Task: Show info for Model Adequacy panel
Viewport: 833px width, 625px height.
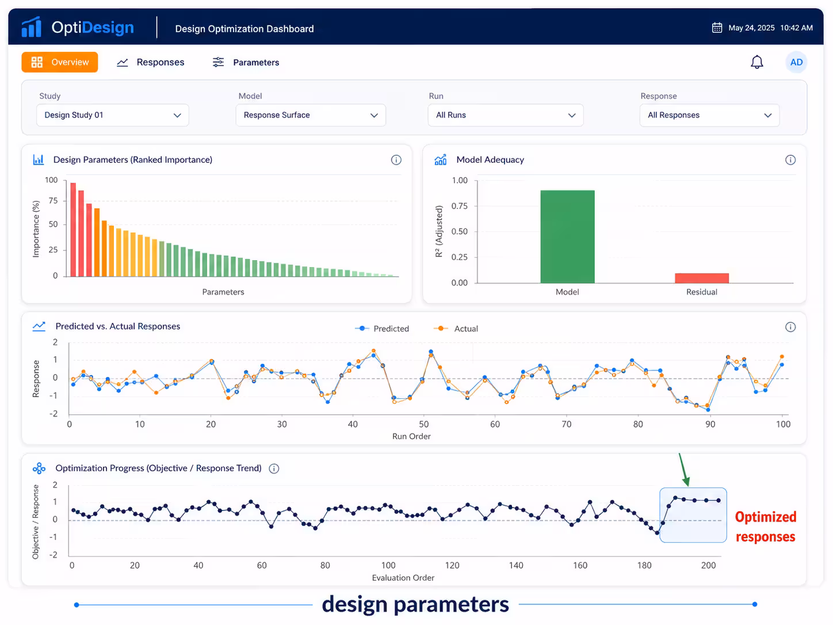Action: (790, 160)
